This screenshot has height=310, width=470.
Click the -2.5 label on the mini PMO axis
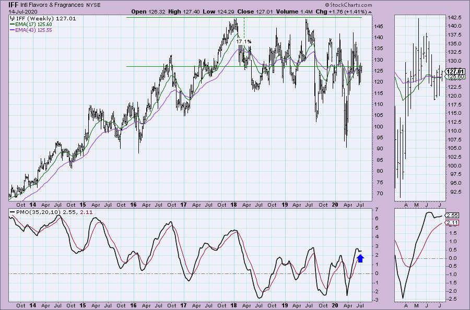453,299
